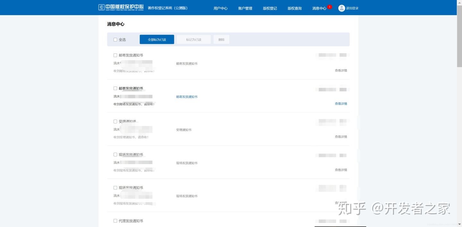Click 退出登录 to log out
Screen dimensions: 462x227
tap(352, 8)
